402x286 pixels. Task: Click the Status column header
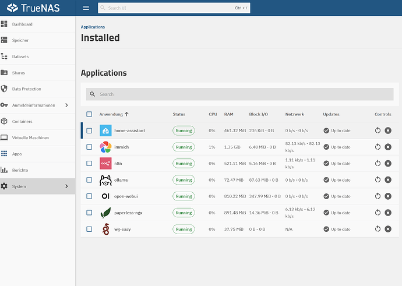(179, 114)
